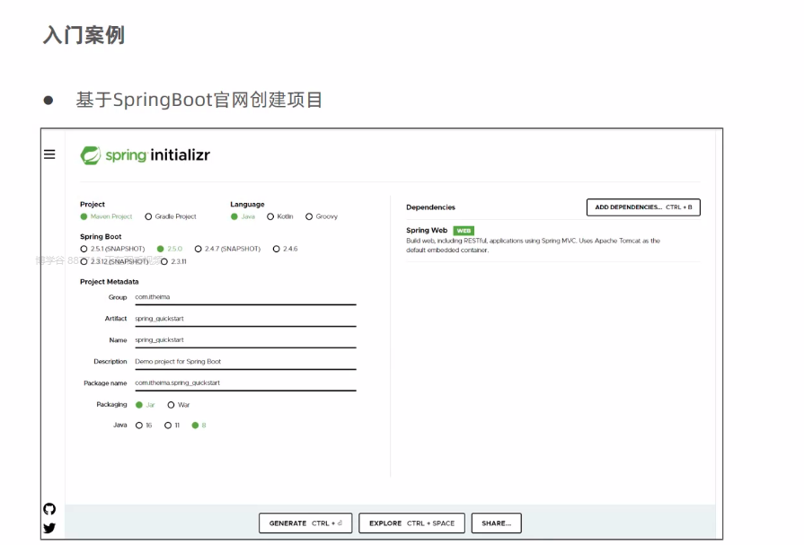Open the GitHub icon link
The height and width of the screenshot is (545, 804).
[x=49, y=508]
